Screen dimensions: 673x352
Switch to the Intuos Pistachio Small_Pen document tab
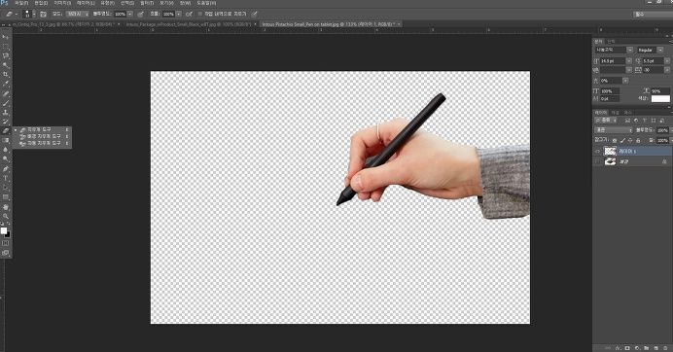(x=329, y=24)
